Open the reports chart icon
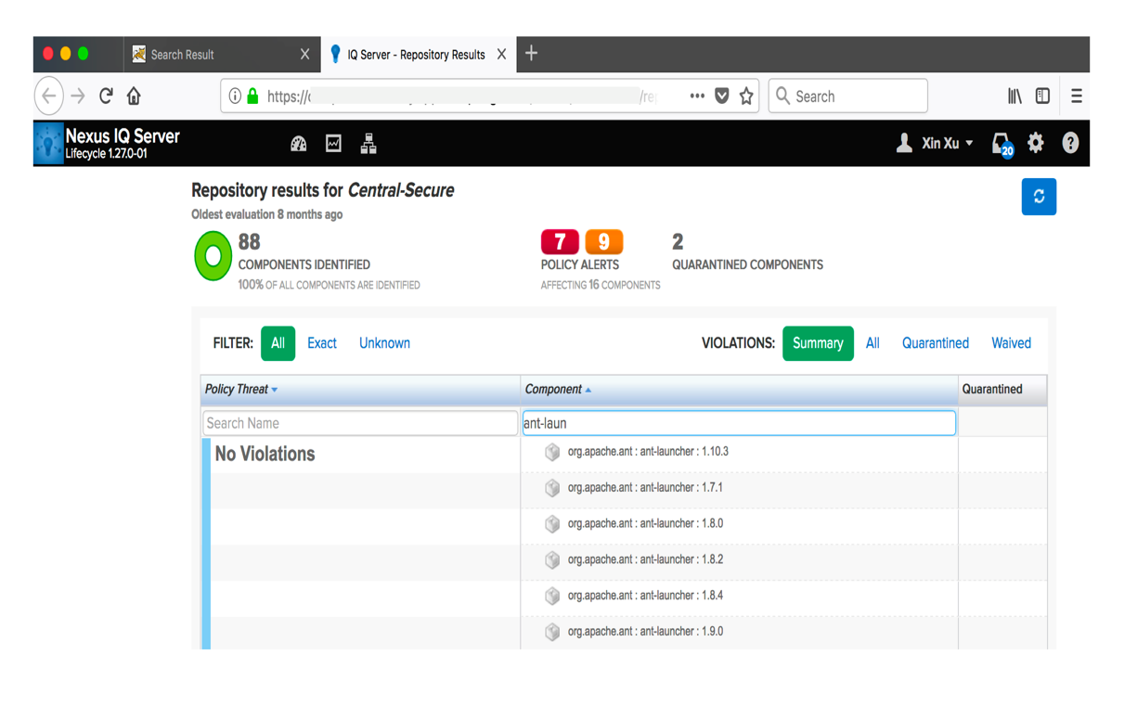The width and height of the screenshot is (1137, 706). [x=333, y=144]
